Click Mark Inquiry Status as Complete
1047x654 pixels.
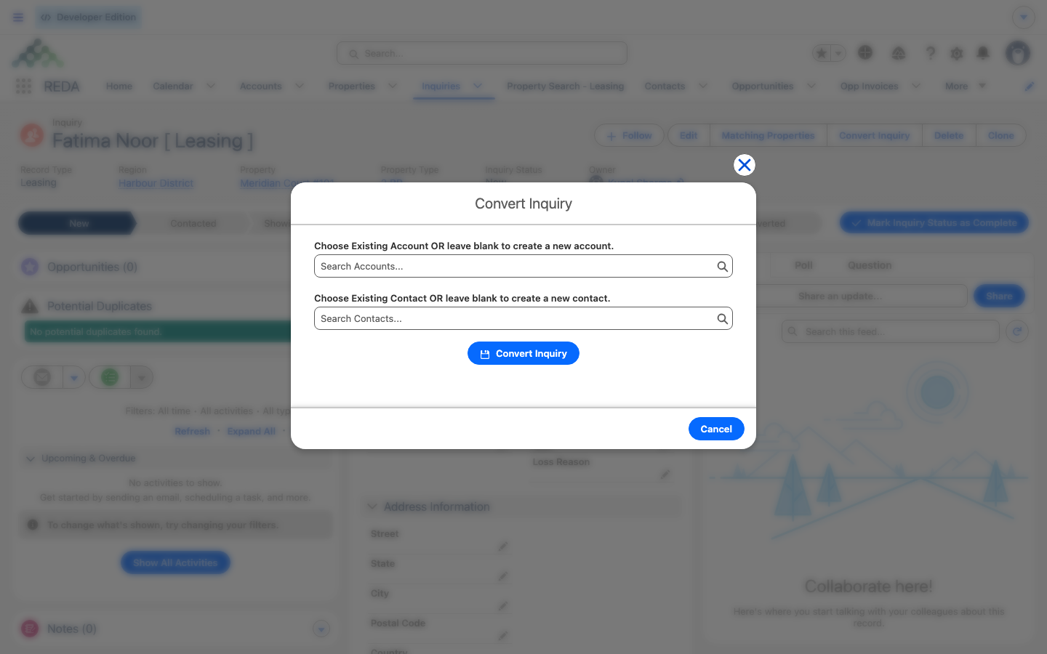(x=934, y=223)
